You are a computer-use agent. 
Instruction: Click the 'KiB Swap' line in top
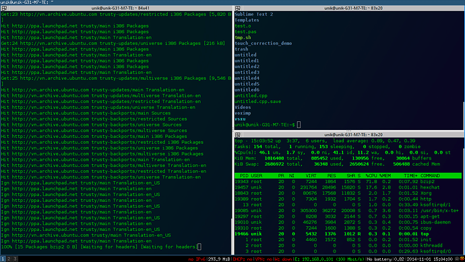point(337,164)
